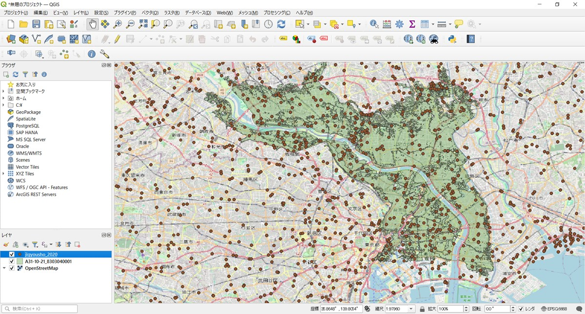Toggle visibility of A31-10-21_8303040001 layer
This screenshot has width=585, height=314.
pyautogui.click(x=12, y=261)
